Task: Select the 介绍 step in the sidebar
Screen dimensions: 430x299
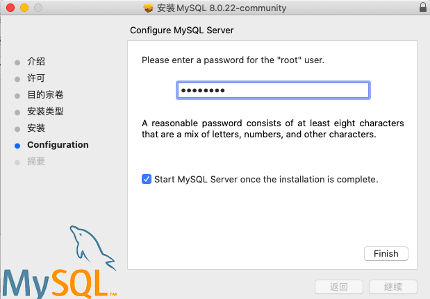Action: [x=36, y=62]
